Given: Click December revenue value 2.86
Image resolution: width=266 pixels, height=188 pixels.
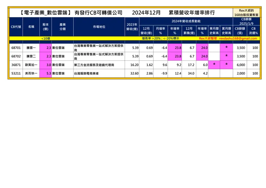Looking at the screenshot, I should pyautogui.click(x=150, y=73).
